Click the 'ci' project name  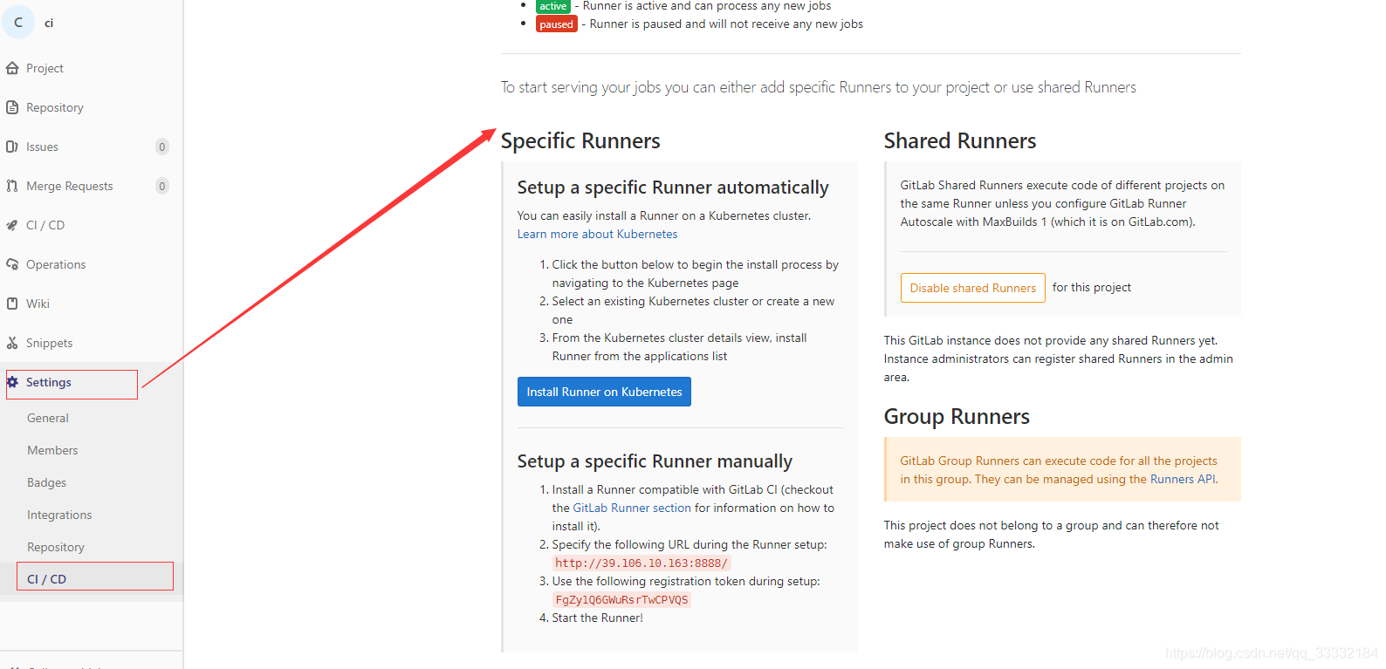[x=49, y=23]
